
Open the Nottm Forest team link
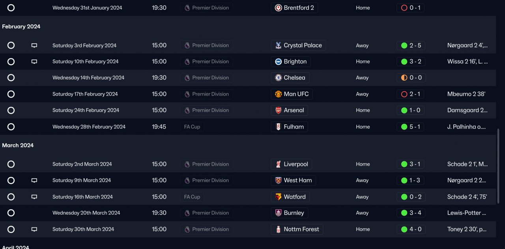coord(301,229)
